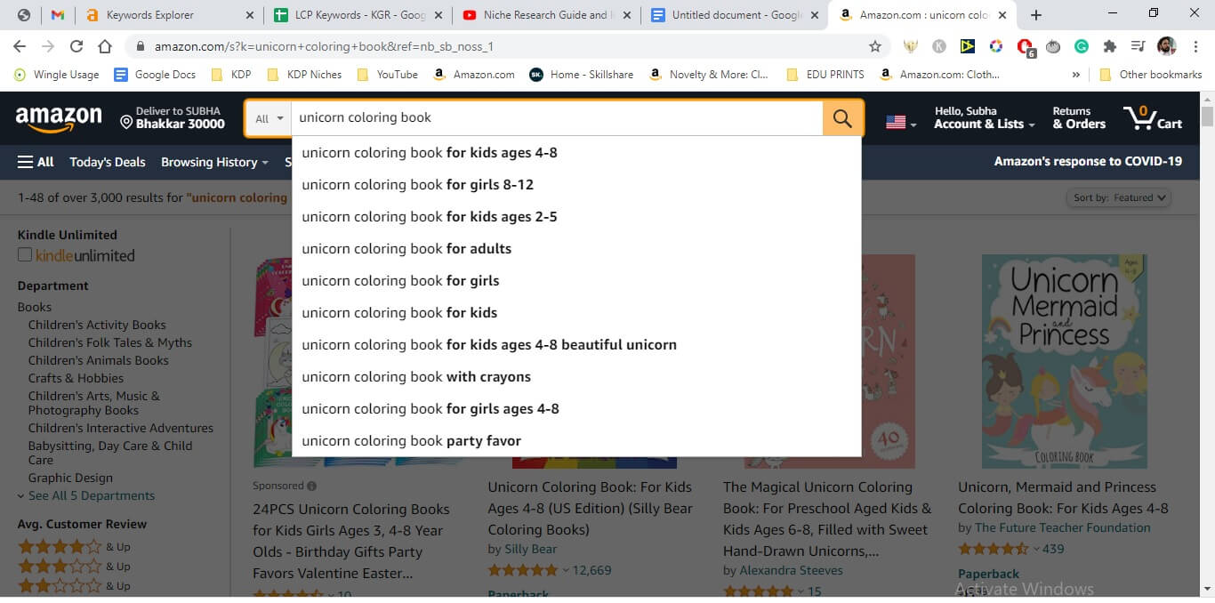Viewport: 1215px width, 603px height.
Task: Open the KDP bookmarks folder
Action: coord(231,75)
